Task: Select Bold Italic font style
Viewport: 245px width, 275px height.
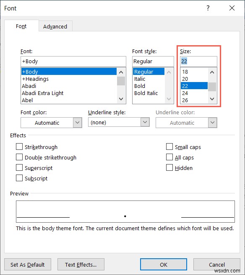Action: point(149,93)
